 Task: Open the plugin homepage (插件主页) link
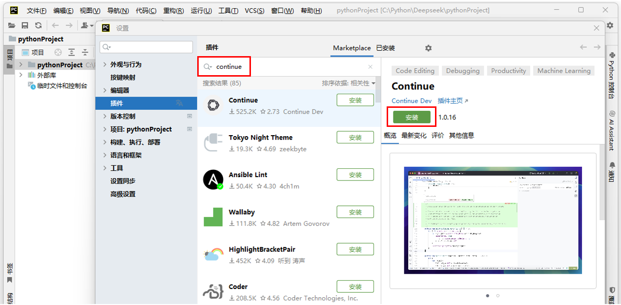pyautogui.click(x=453, y=101)
